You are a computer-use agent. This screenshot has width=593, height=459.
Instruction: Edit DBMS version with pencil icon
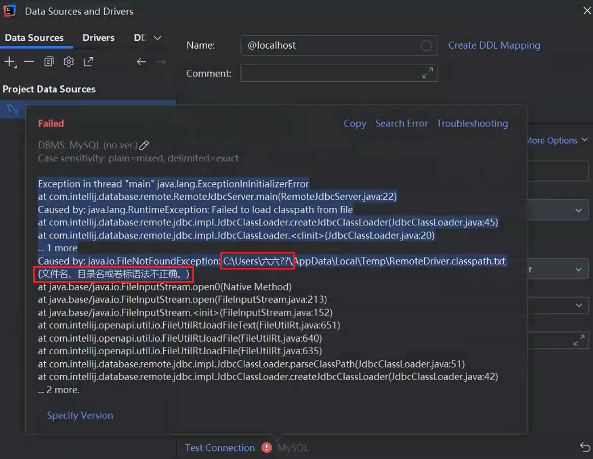tap(144, 145)
